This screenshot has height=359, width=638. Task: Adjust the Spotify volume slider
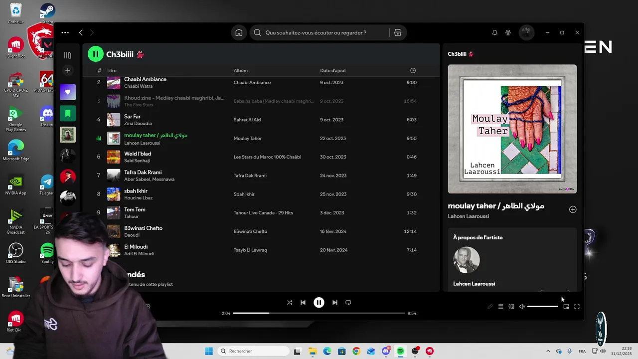click(x=543, y=307)
